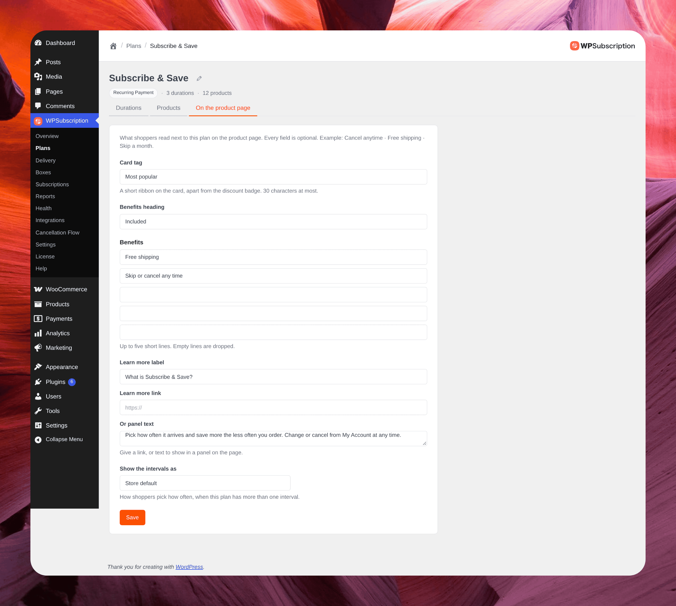
Task: Click the Media icon in the sidebar
Action: point(38,77)
